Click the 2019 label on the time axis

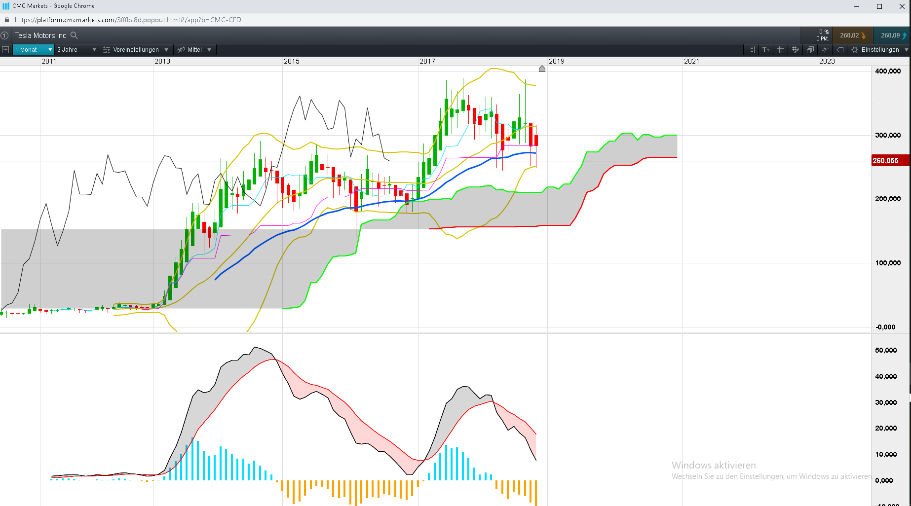(557, 61)
